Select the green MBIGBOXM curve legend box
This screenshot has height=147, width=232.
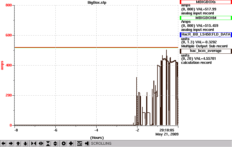pyautogui.click(x=206, y=18)
